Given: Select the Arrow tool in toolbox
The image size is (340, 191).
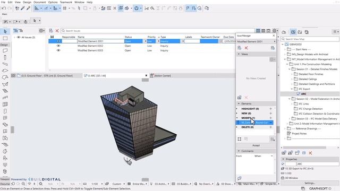Looking at the screenshot, I should point(5,32).
